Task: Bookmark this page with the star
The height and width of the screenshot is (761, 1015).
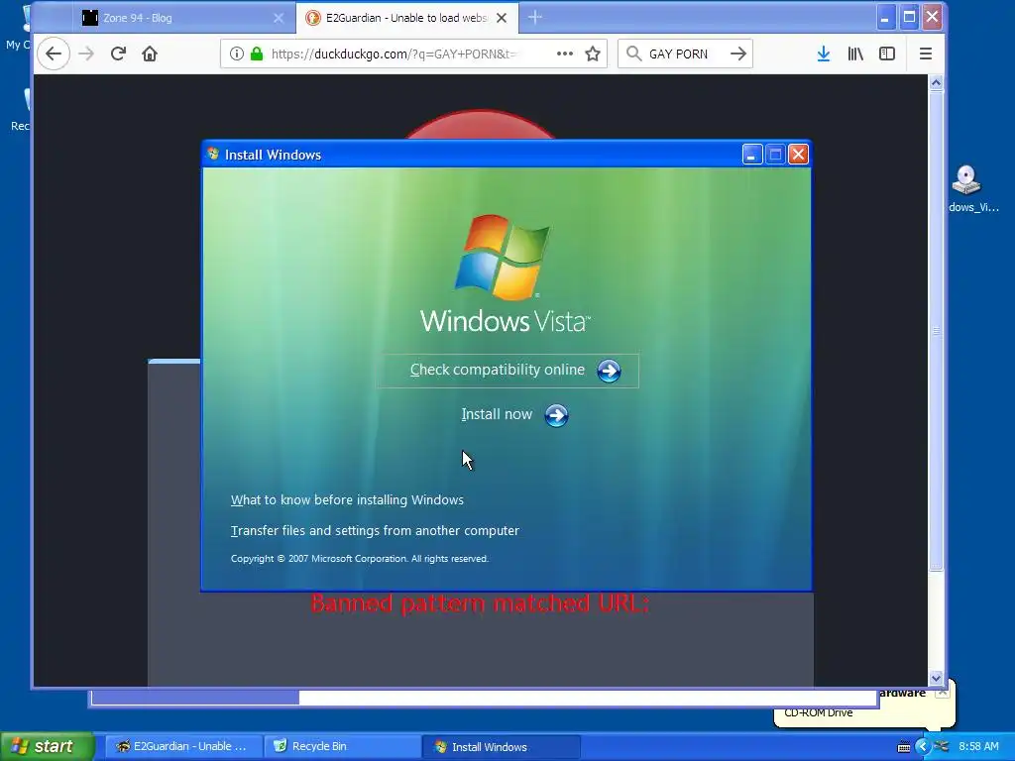Action: (593, 54)
